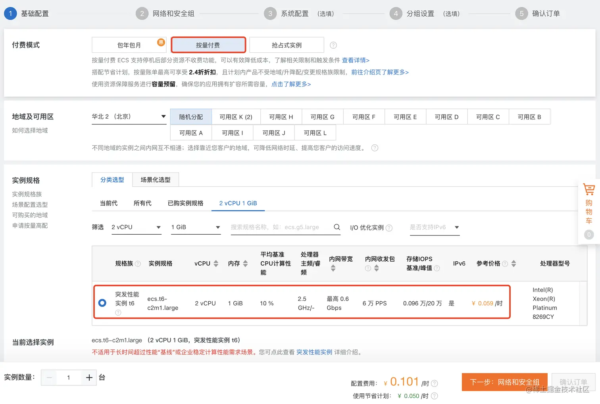Open region dropdown 华北 2 (北京)
The image size is (600, 404).
point(129,117)
